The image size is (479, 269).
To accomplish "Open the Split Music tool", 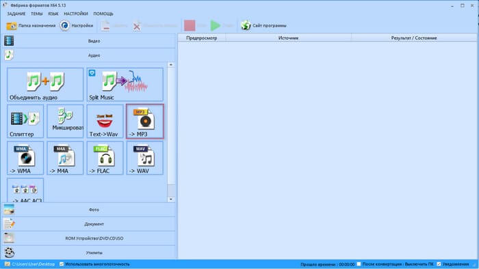I will [125, 85].
